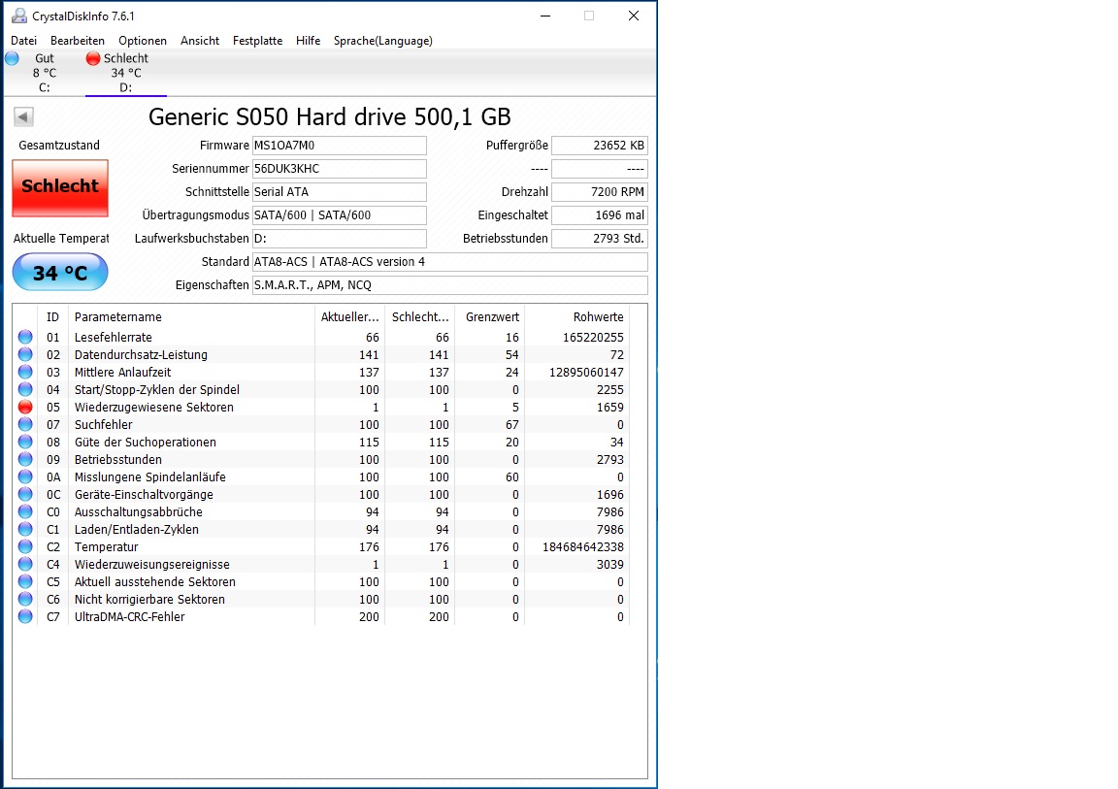Click the red icon of Wiederzugewiesene Sektoren
Screen dimensions: 1118x789
click(25, 407)
